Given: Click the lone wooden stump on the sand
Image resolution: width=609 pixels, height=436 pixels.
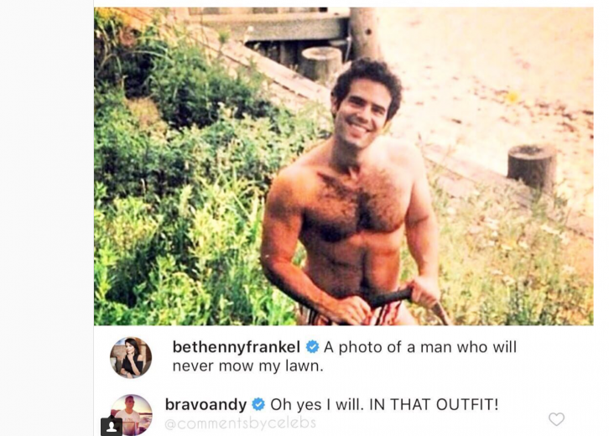Looking at the screenshot, I should 532,166.
